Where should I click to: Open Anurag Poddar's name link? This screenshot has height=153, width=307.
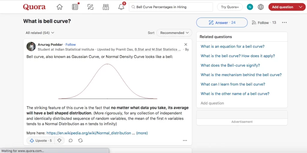[x=50, y=44]
